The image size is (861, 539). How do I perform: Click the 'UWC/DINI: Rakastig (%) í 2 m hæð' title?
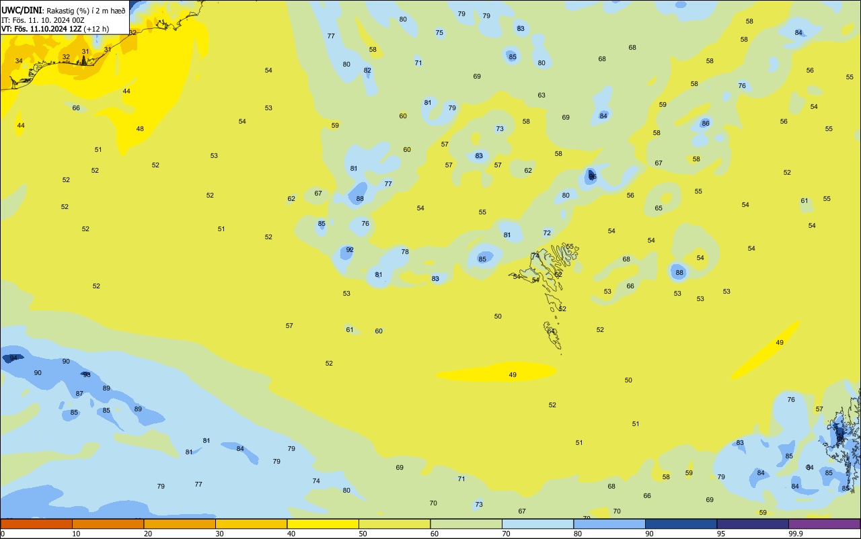coord(63,10)
